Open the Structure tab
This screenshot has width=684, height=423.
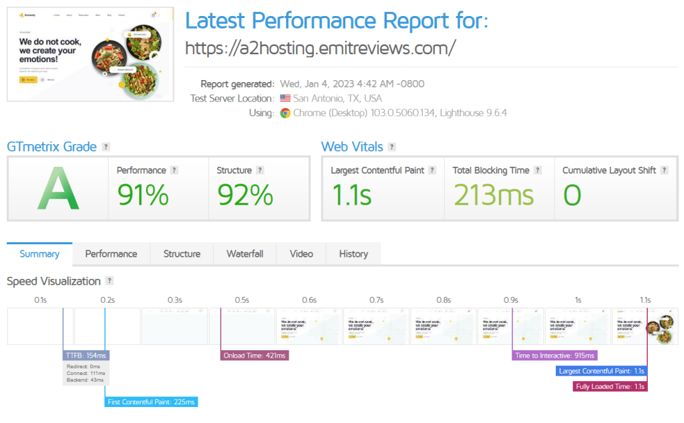pyautogui.click(x=182, y=254)
